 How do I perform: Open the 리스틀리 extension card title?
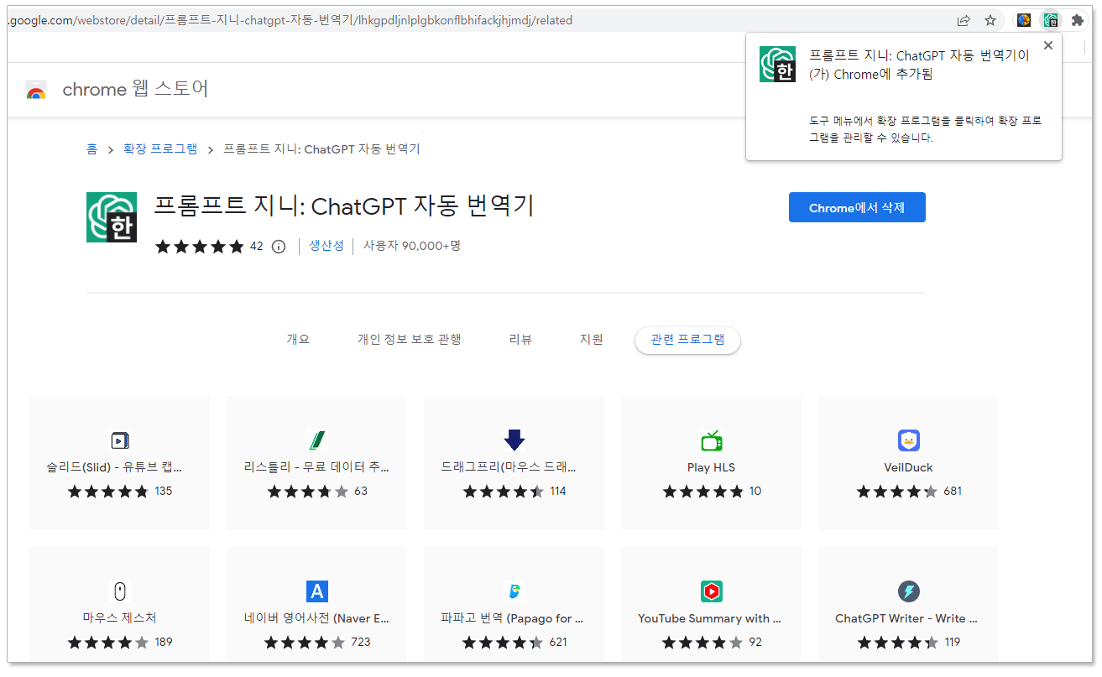[316, 467]
